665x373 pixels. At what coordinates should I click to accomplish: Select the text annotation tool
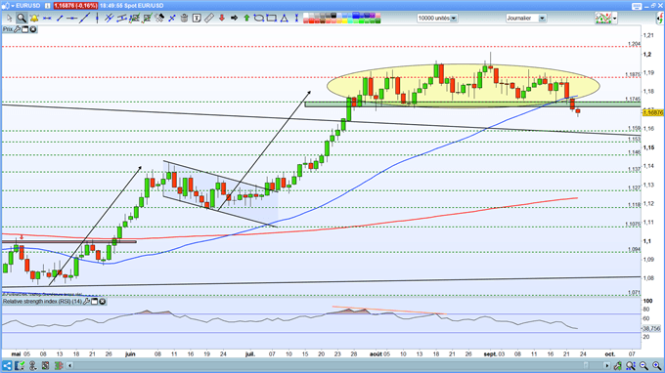click(197, 19)
